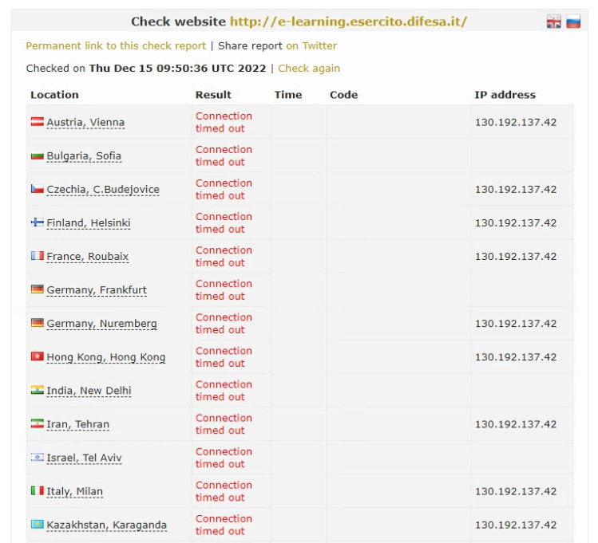Screen dimensions: 598x543
Task: Click the Bulgaria flag icon
Action: 37,155
